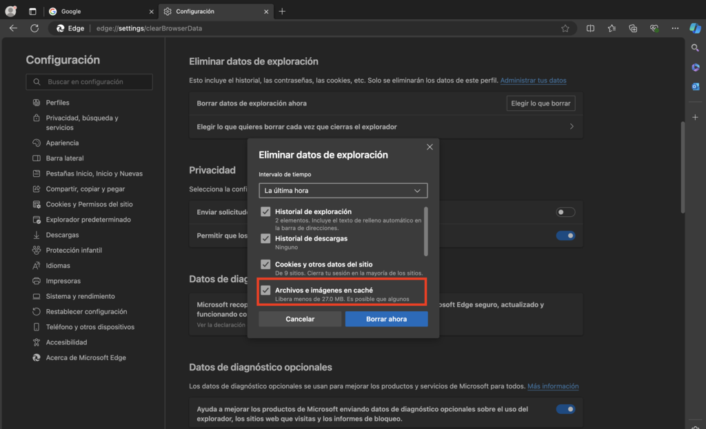Open Outlook from the Edge sidebar
Image resolution: width=706 pixels, height=429 pixels.
(x=696, y=86)
